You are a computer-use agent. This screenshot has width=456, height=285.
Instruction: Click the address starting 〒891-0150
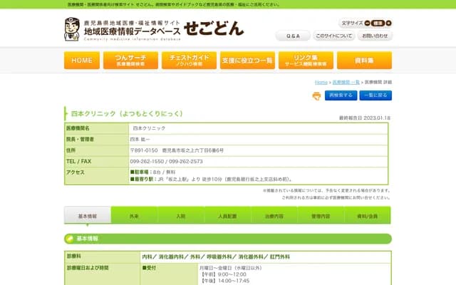click(177, 150)
